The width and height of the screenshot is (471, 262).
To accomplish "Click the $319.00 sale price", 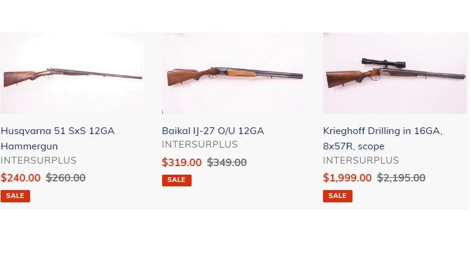I will click(x=182, y=162).
